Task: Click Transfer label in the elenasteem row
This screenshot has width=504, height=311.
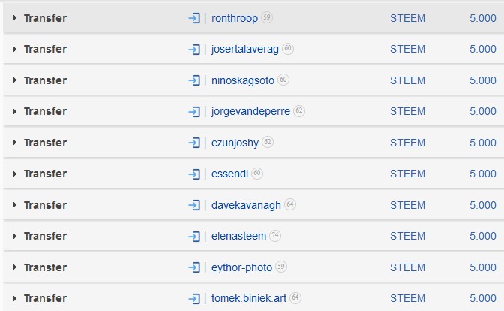Action: pyautogui.click(x=45, y=236)
